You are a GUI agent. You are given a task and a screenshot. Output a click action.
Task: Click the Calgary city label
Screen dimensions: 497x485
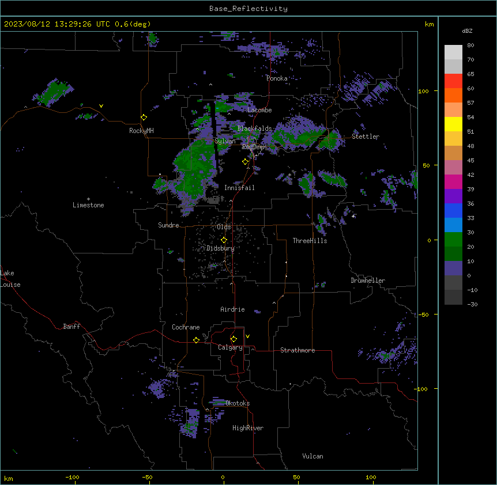point(230,347)
